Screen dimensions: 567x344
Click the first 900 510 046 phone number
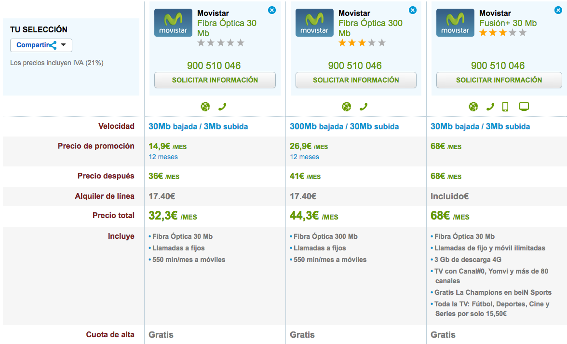(214, 66)
